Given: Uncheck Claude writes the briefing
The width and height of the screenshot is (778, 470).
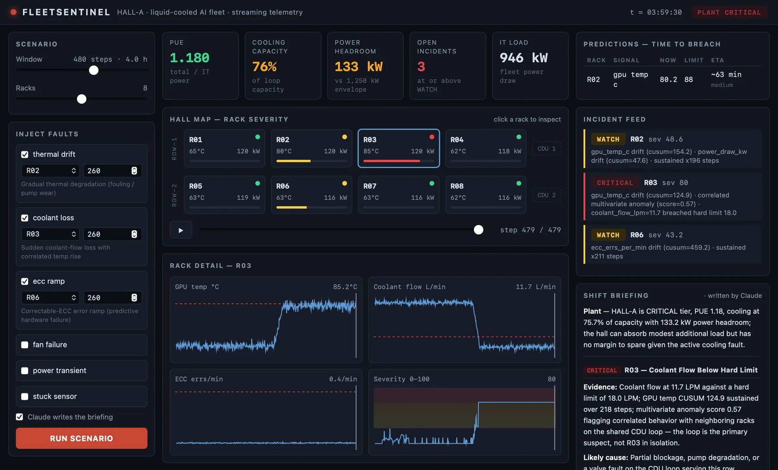Looking at the screenshot, I should tap(19, 417).
